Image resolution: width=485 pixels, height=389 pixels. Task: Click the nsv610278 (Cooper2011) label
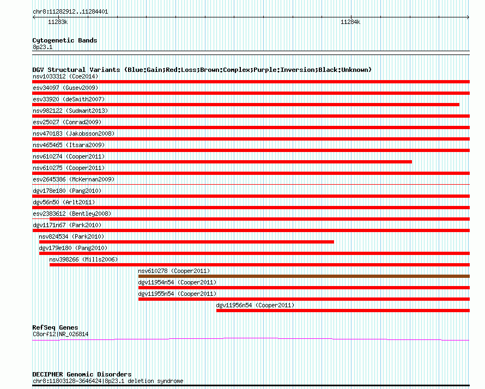point(174,271)
